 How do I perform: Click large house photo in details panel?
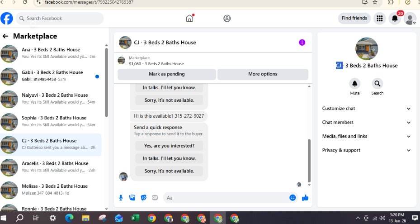pos(367,49)
